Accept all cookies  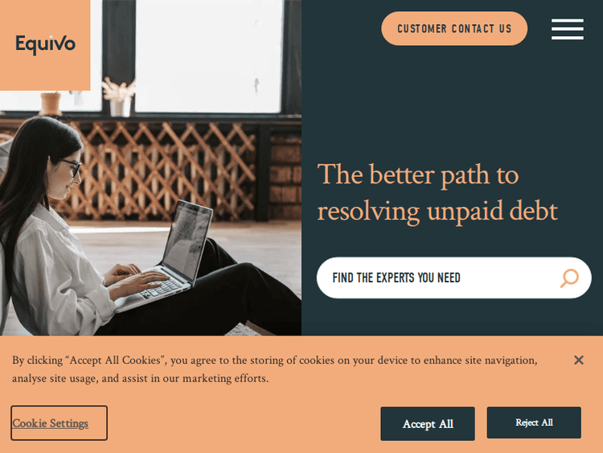(428, 424)
